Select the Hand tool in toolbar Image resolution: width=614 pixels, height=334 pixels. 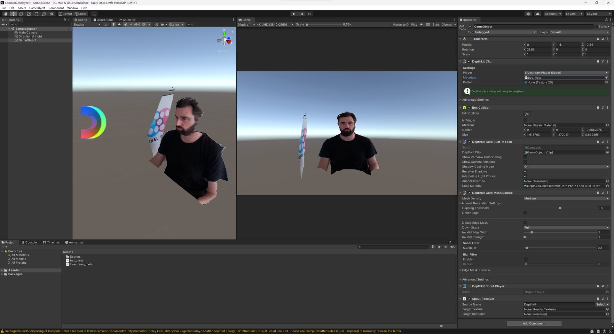click(5, 14)
